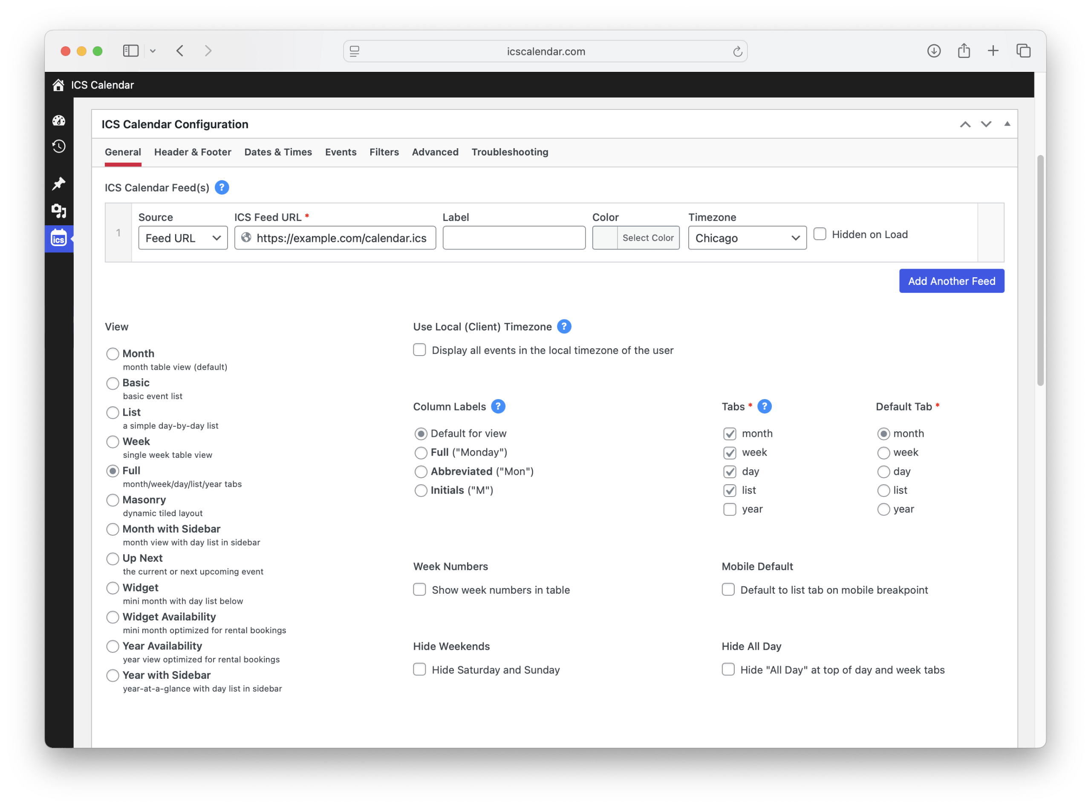Image resolution: width=1091 pixels, height=807 pixels.
Task: Collapse the ICS Calendar Configuration panel
Action: point(1007,124)
